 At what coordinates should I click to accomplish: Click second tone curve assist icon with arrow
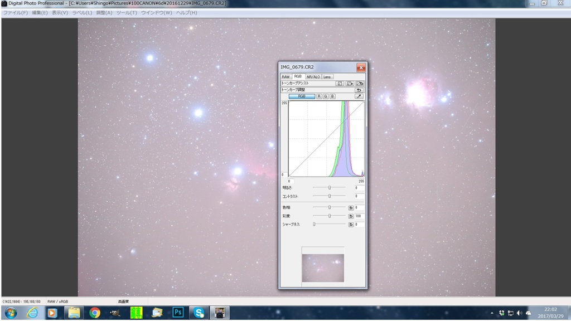click(x=350, y=84)
